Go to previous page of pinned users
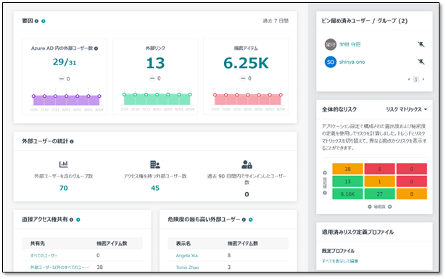The image size is (446, 279). tap(409, 79)
